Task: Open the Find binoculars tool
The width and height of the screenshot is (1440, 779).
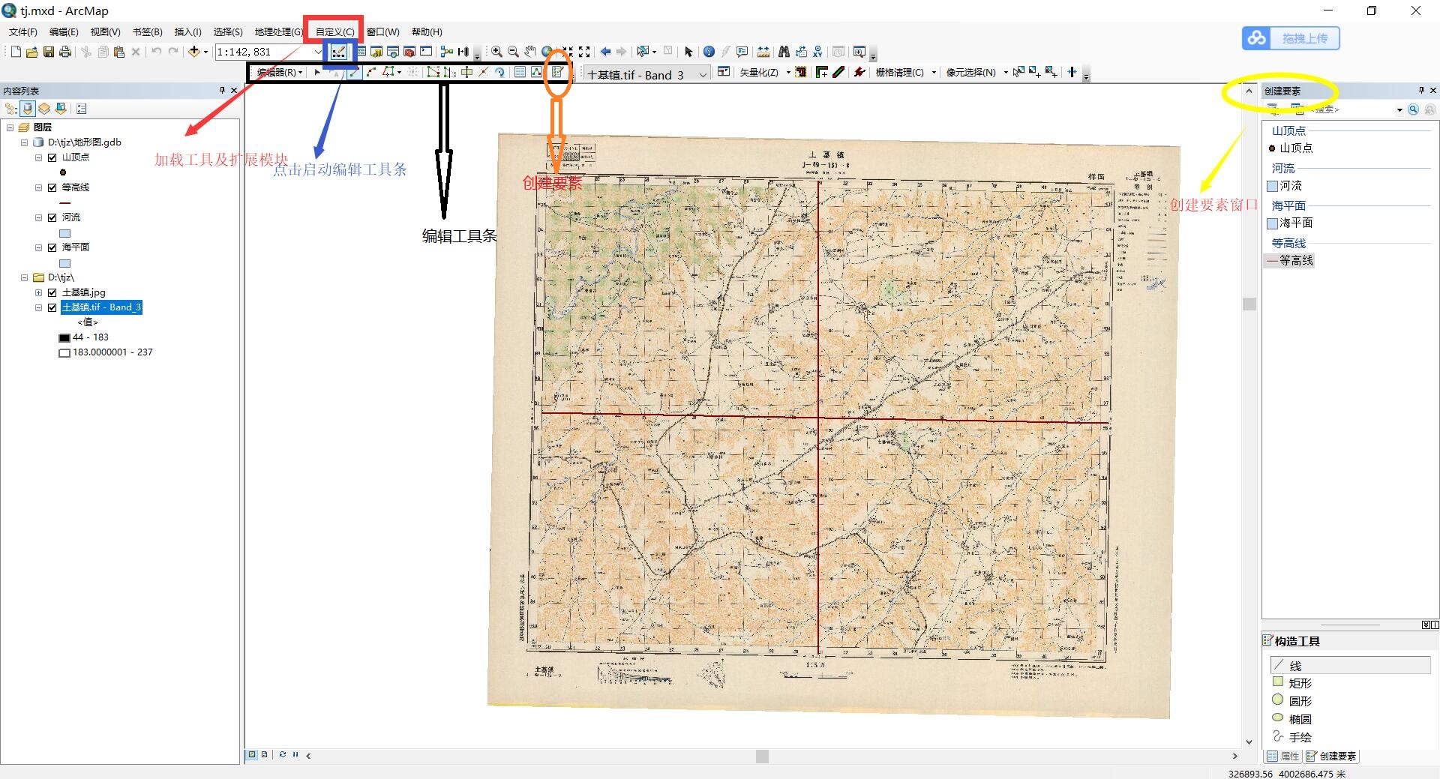Action: tap(784, 52)
